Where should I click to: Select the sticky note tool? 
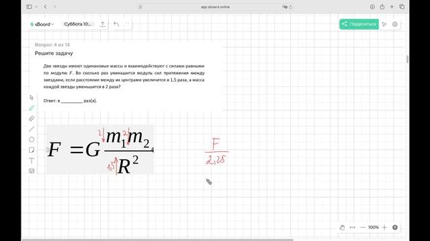click(32, 150)
